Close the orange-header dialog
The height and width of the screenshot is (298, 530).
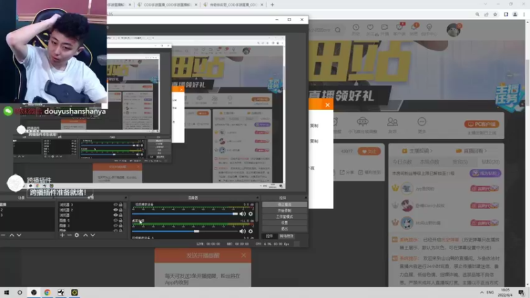327,105
